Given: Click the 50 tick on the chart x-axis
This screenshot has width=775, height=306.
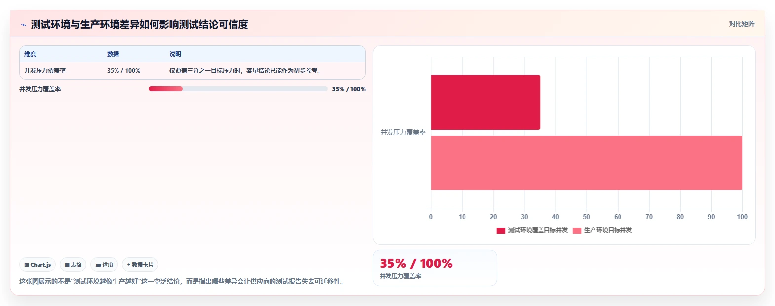Looking at the screenshot, I should point(586,217).
